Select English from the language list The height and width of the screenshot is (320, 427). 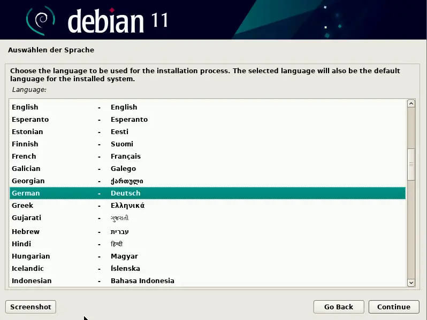(208, 107)
